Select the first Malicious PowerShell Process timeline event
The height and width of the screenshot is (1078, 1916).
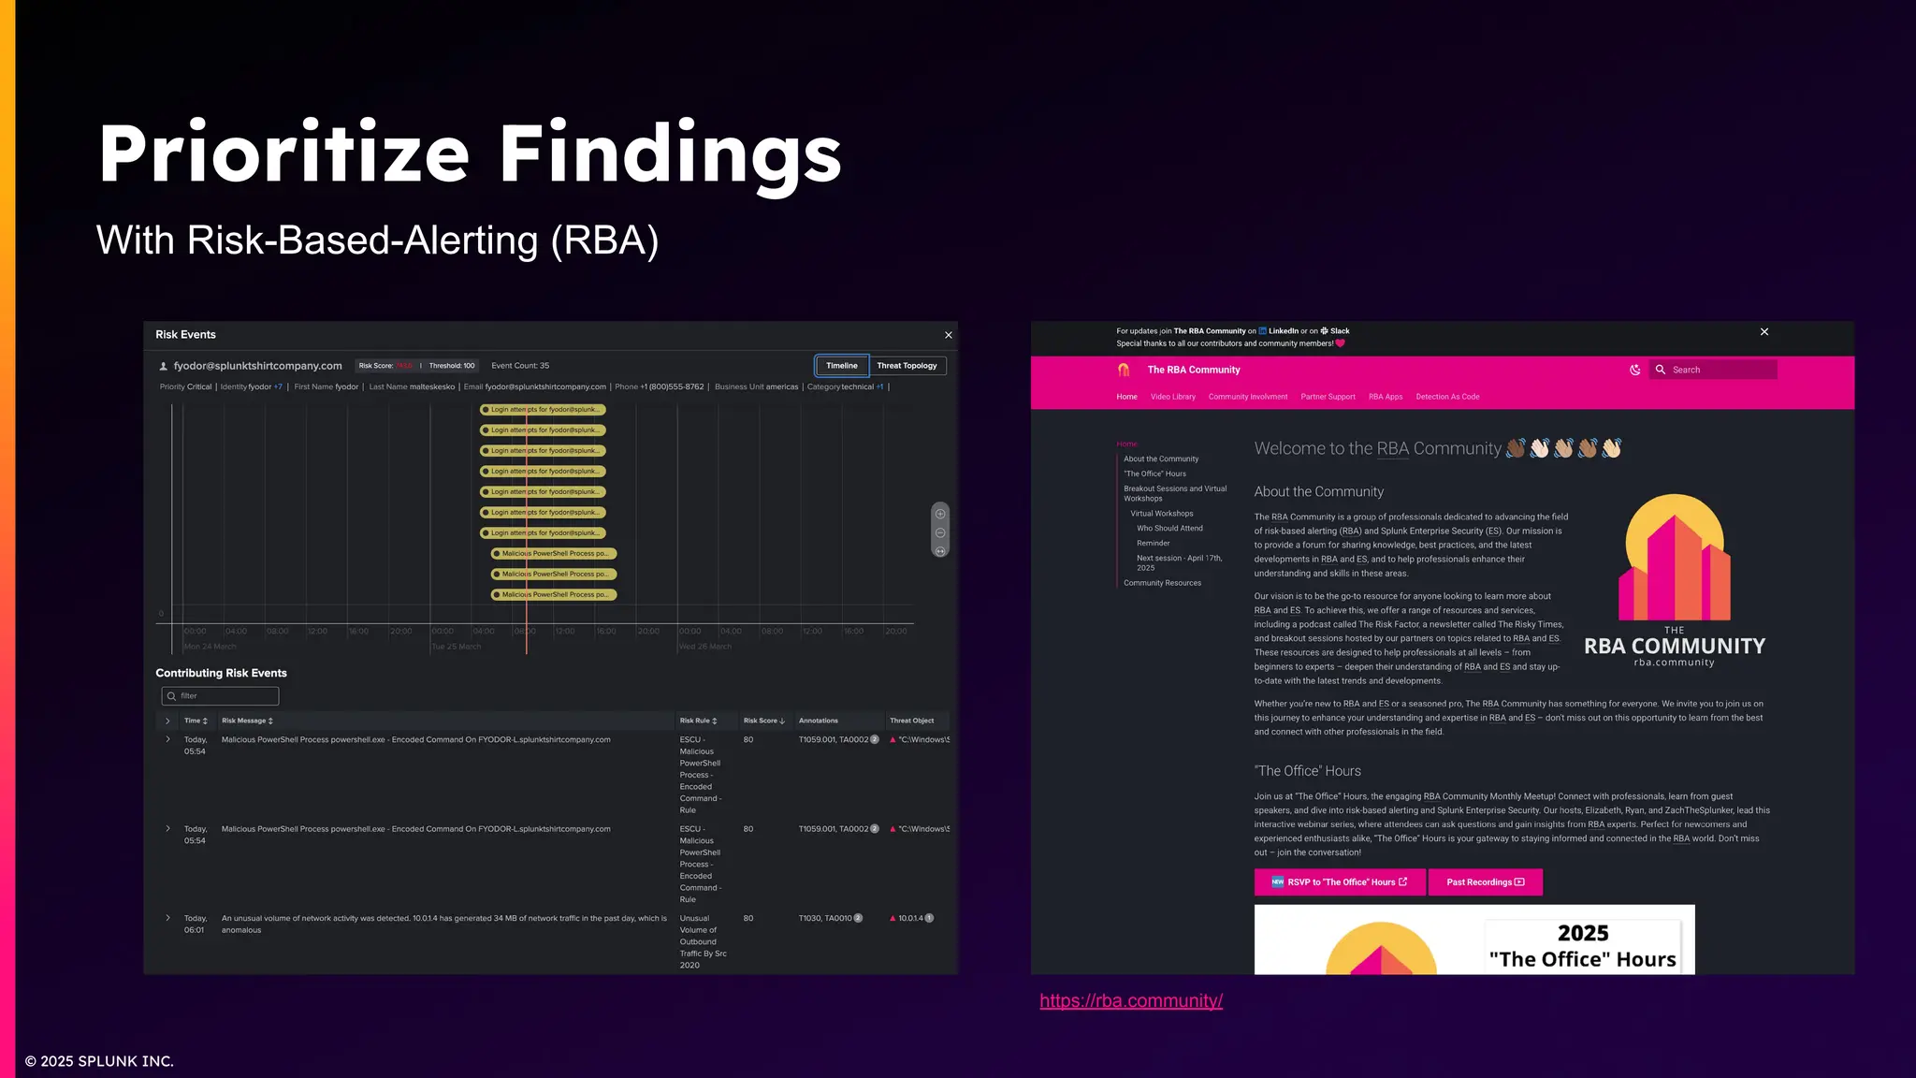point(554,553)
